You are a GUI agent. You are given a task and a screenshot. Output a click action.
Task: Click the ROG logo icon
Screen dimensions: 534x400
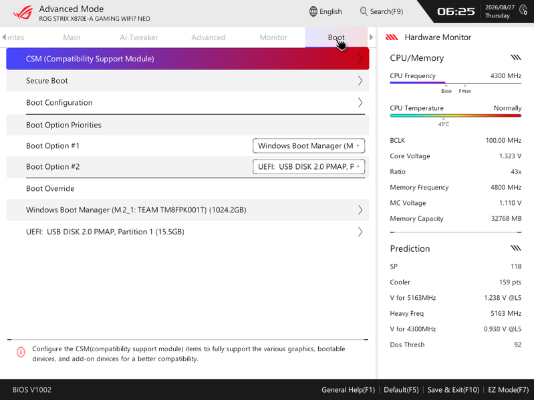coord(23,13)
